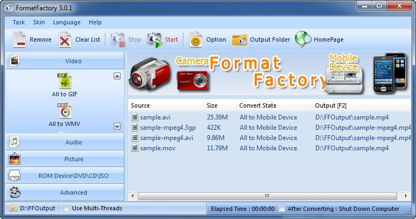
Task: Enable Use Multi-Threads checkbox
Action: [65, 208]
